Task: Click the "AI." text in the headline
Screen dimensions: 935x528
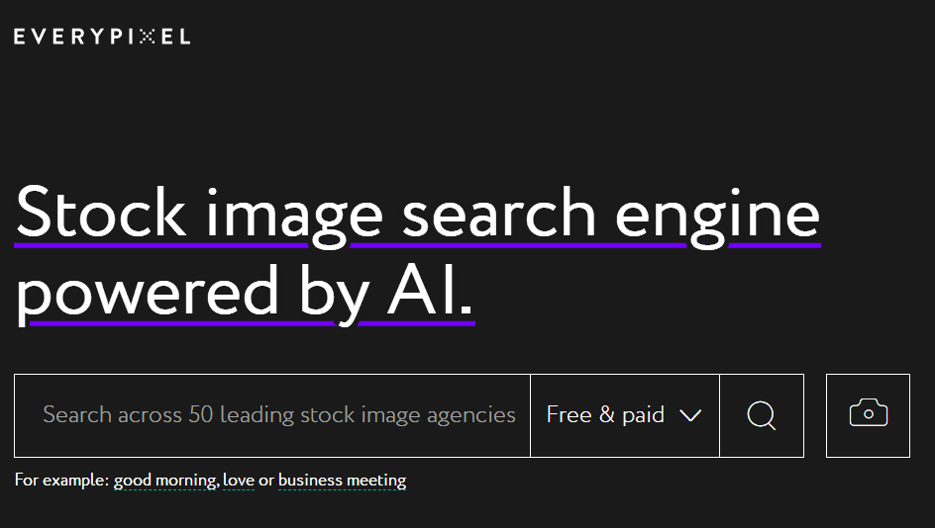Action: tap(428, 293)
